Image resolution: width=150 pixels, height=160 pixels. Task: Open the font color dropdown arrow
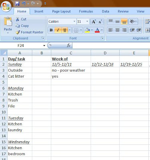pos(102,30)
